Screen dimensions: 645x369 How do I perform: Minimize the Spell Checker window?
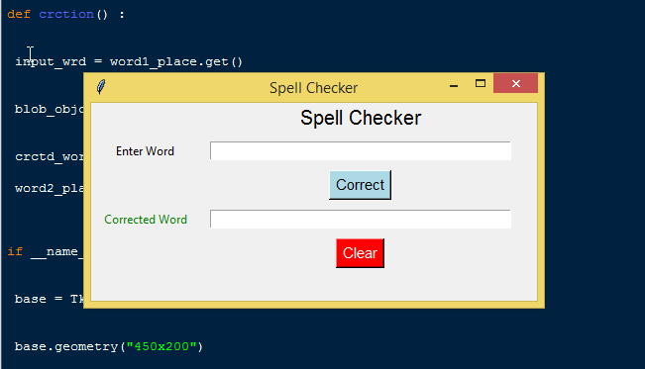454,85
